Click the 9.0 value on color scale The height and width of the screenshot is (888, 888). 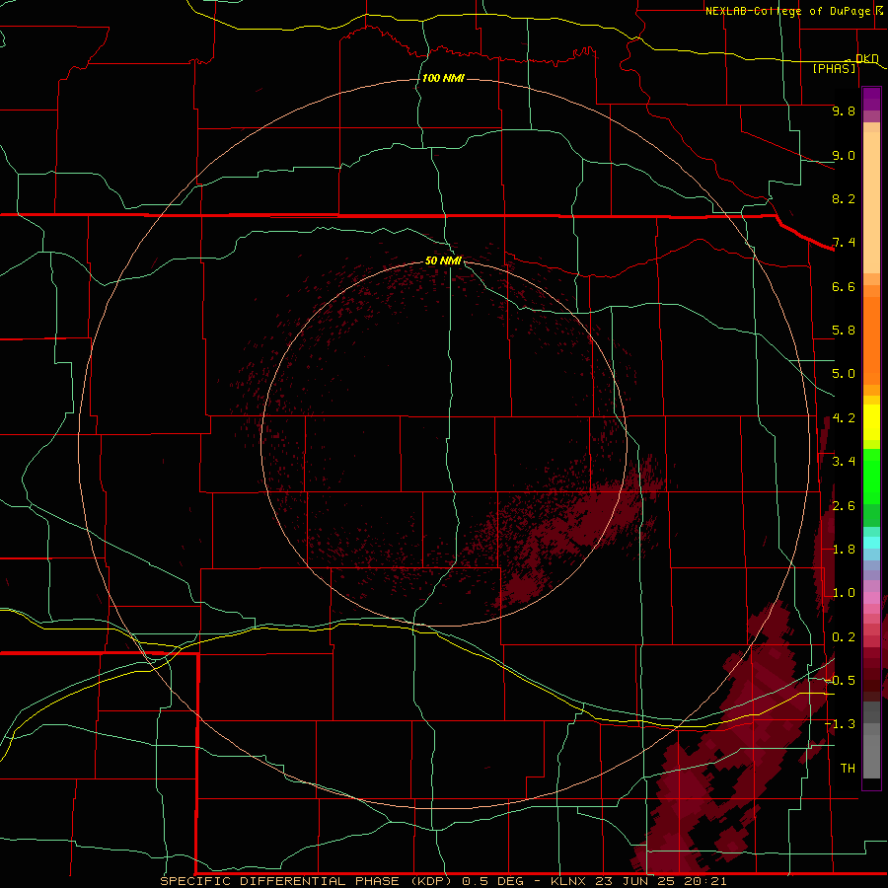[844, 155]
